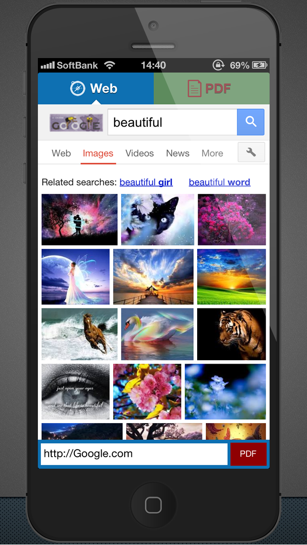Screen dimensions: 307x545
Task: Focus the http://Google.com URL field
Action: coord(134,454)
